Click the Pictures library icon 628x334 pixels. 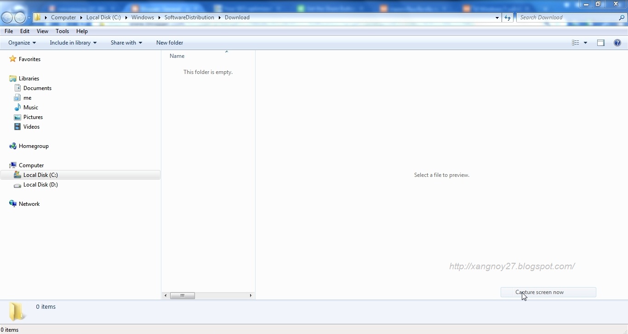click(x=17, y=117)
